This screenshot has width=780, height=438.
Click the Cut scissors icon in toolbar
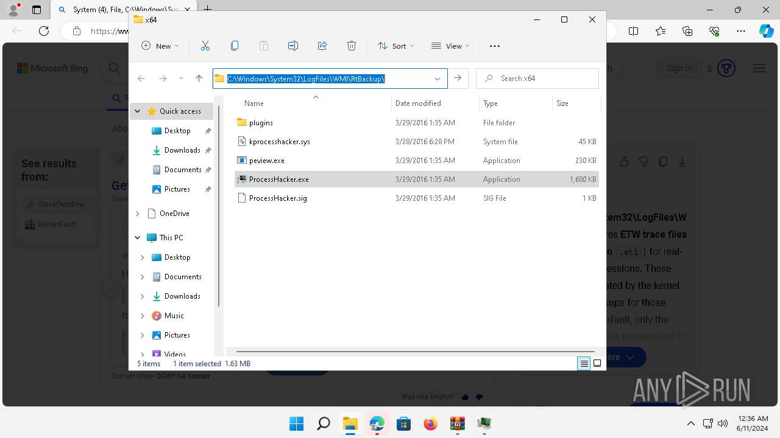click(x=205, y=46)
